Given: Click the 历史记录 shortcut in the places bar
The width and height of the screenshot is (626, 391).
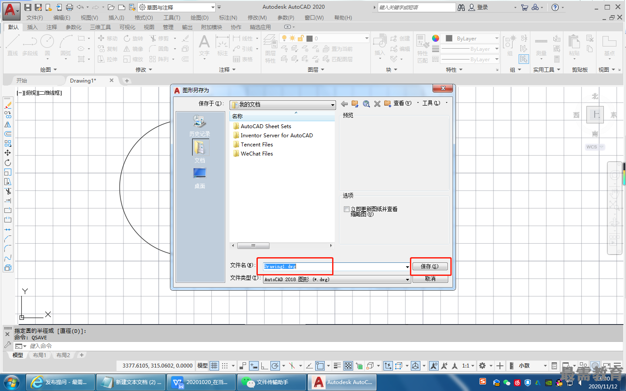Looking at the screenshot, I should (200, 126).
